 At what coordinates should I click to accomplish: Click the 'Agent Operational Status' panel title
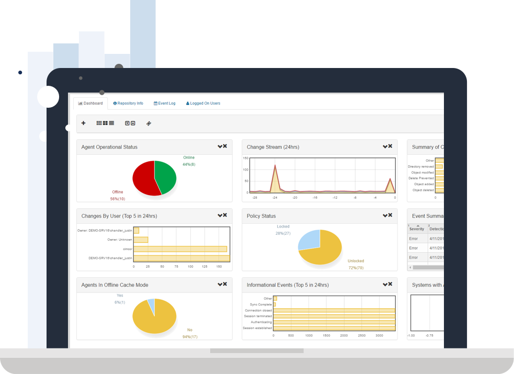coord(109,147)
